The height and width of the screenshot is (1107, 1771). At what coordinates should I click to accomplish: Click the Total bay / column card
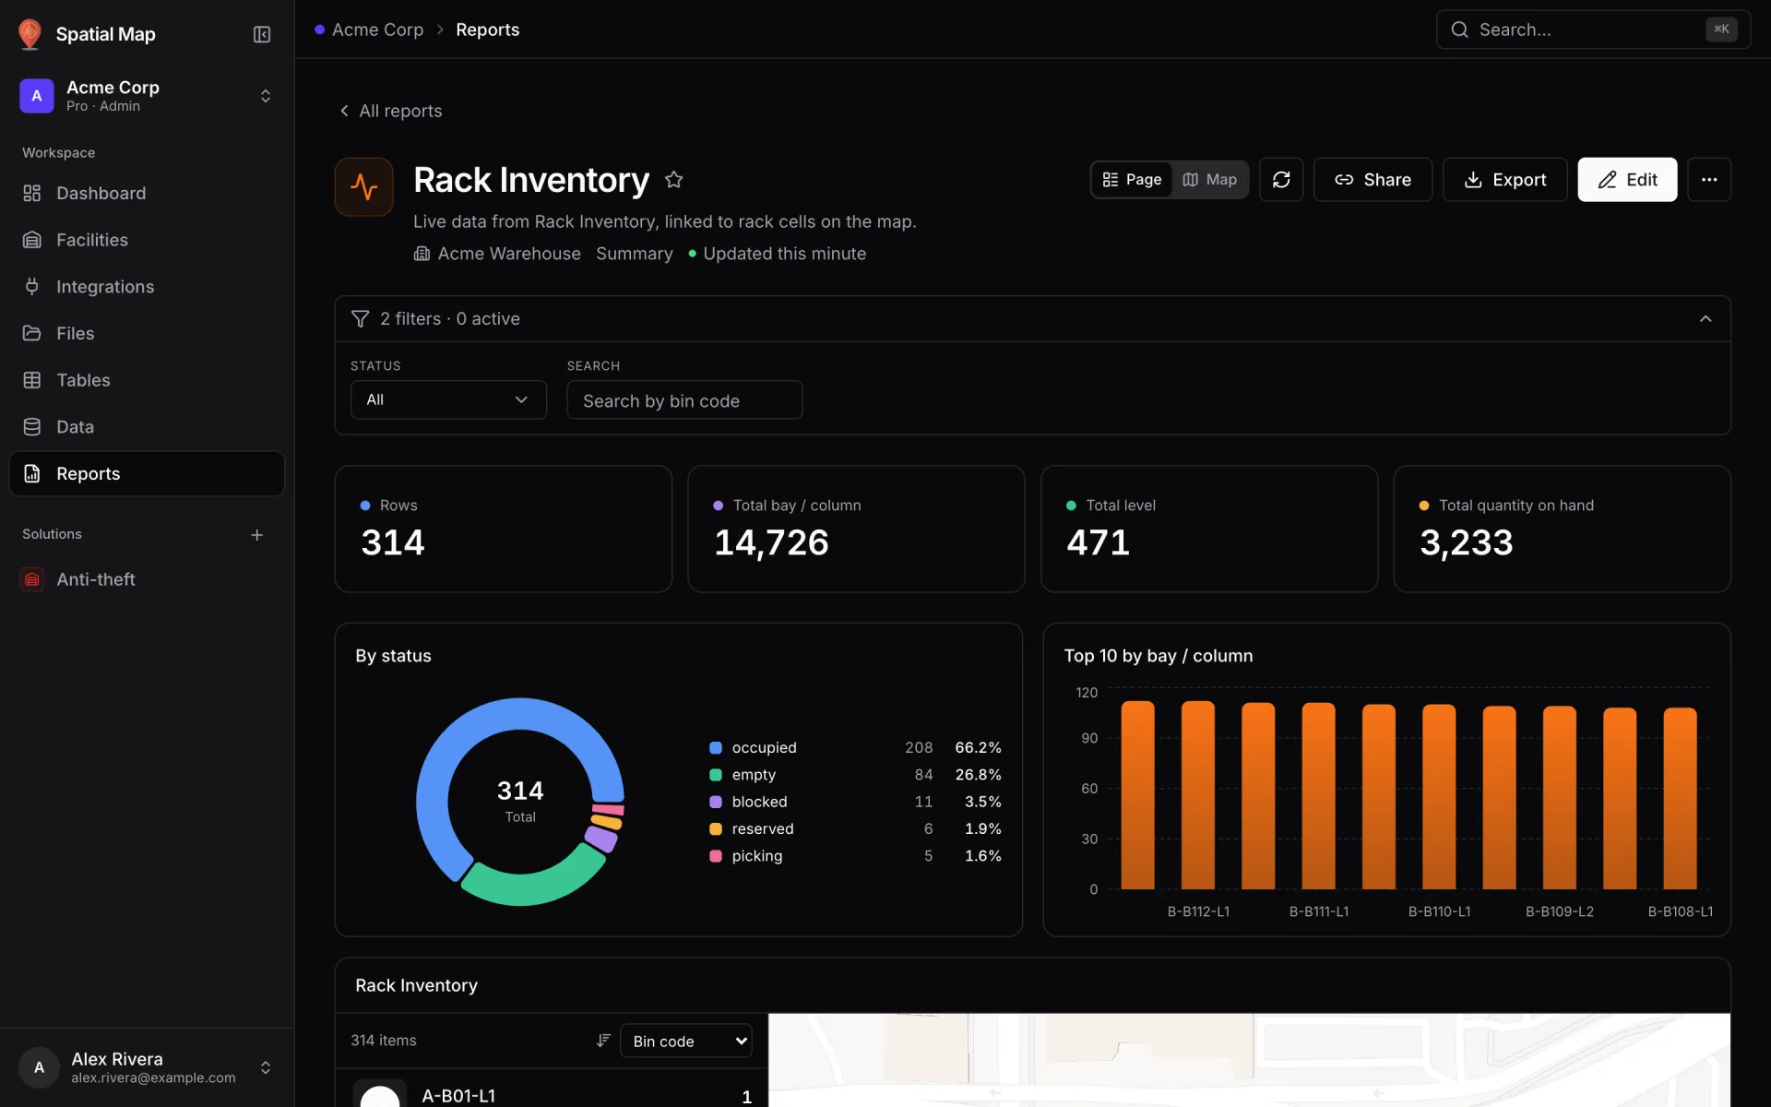pyautogui.click(x=856, y=529)
